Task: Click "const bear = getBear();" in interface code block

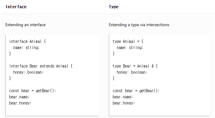Action: pos(32,91)
